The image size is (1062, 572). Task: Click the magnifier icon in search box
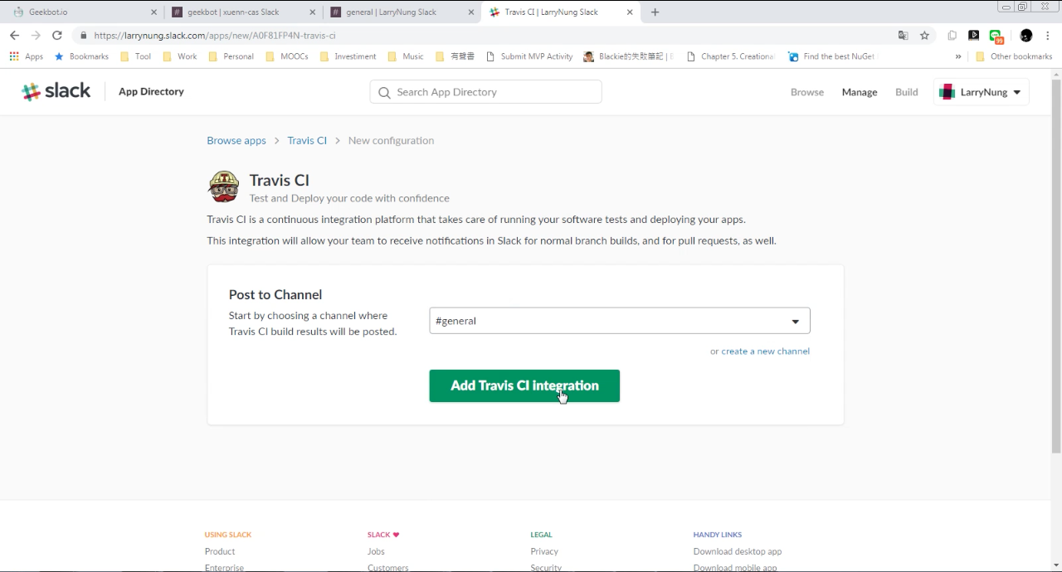coord(384,93)
